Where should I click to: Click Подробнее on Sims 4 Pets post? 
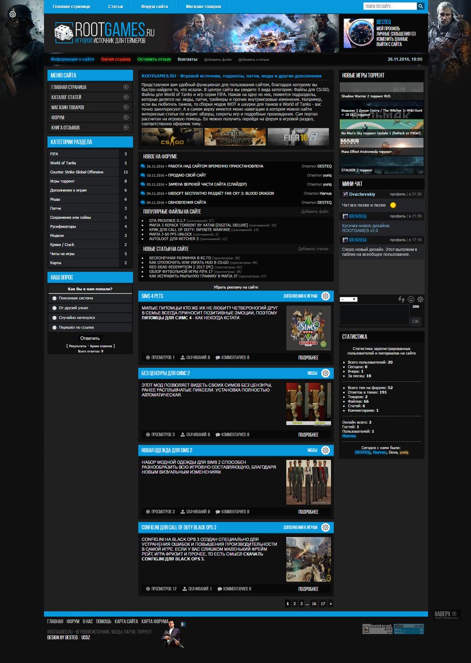(308, 358)
